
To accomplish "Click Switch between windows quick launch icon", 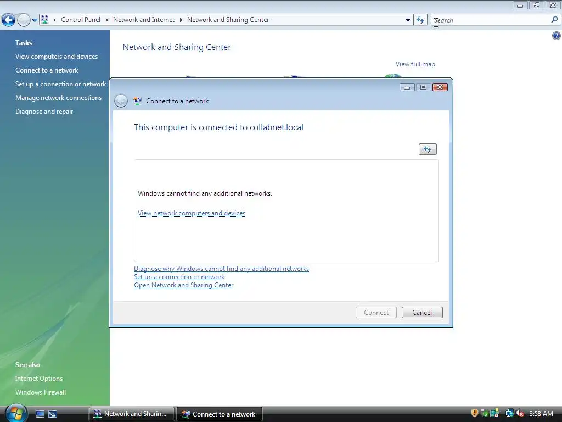I will (x=53, y=414).
